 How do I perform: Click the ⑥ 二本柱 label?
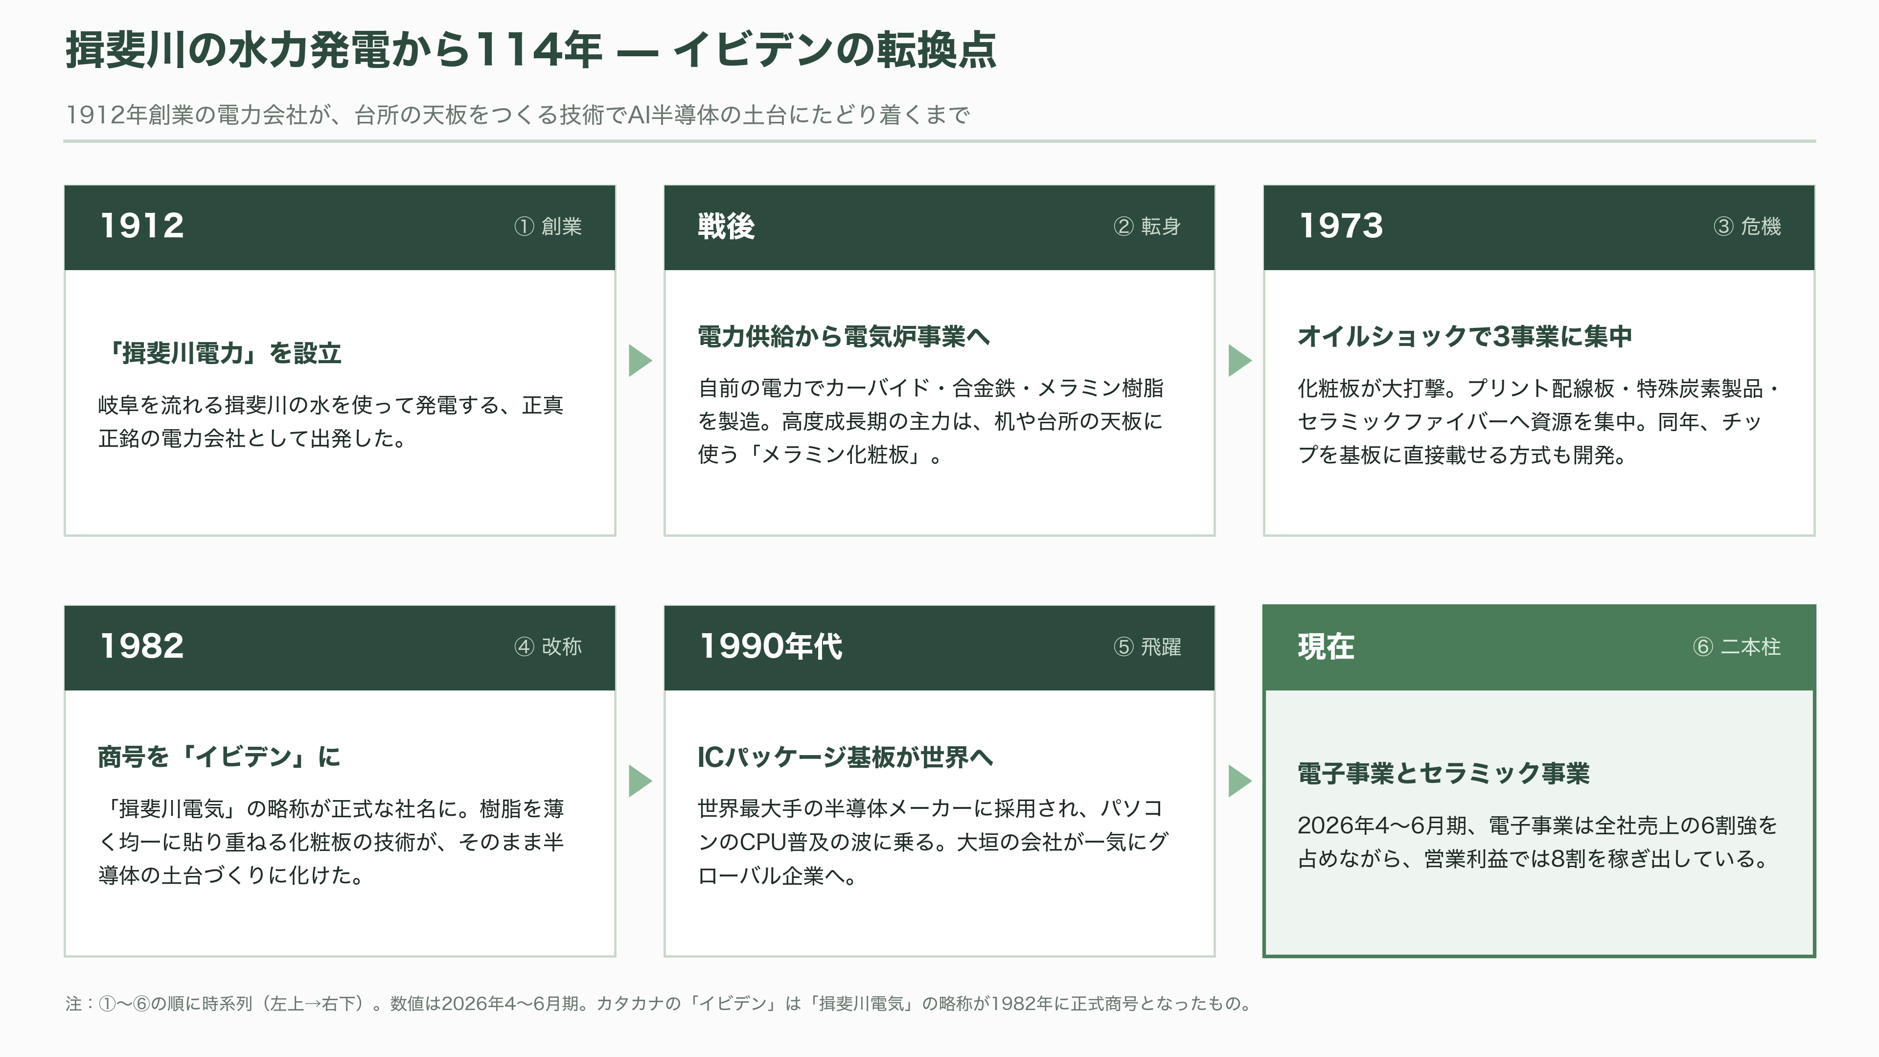point(1737,647)
